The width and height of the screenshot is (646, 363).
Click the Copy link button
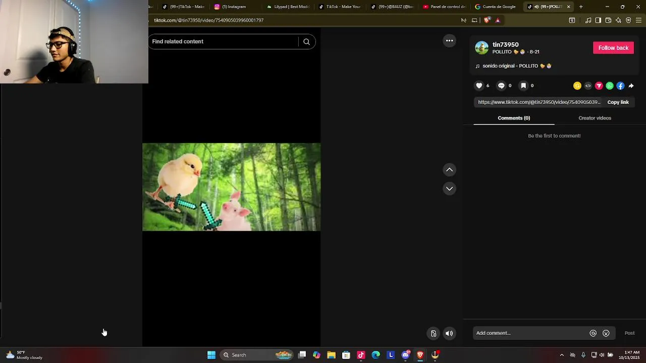coord(618,102)
